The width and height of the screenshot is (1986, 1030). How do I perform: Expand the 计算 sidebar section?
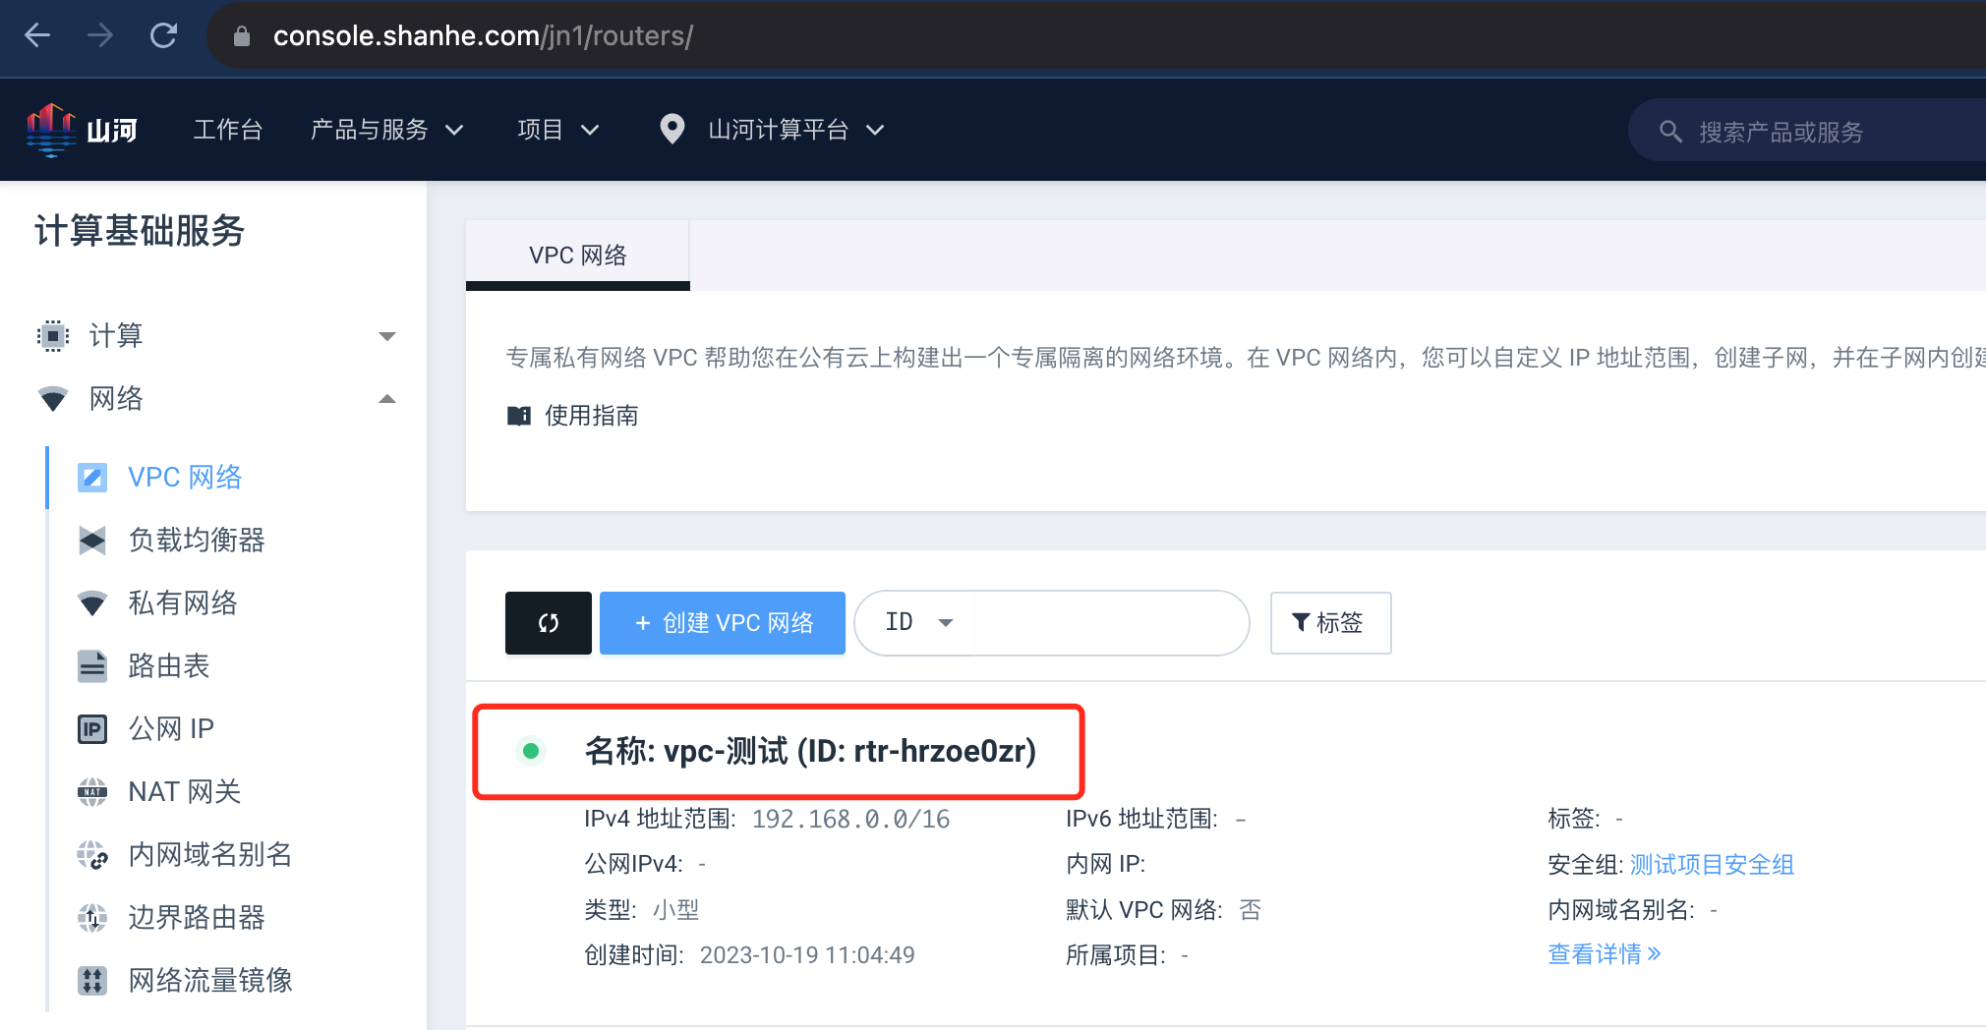(387, 336)
